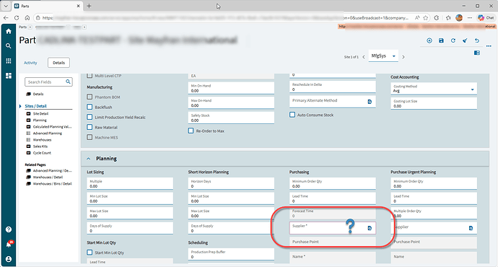
Task: Save the part record
Action: tap(441, 40)
